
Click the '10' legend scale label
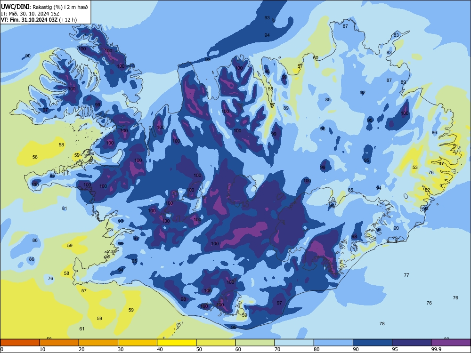pyautogui.click(x=42, y=349)
